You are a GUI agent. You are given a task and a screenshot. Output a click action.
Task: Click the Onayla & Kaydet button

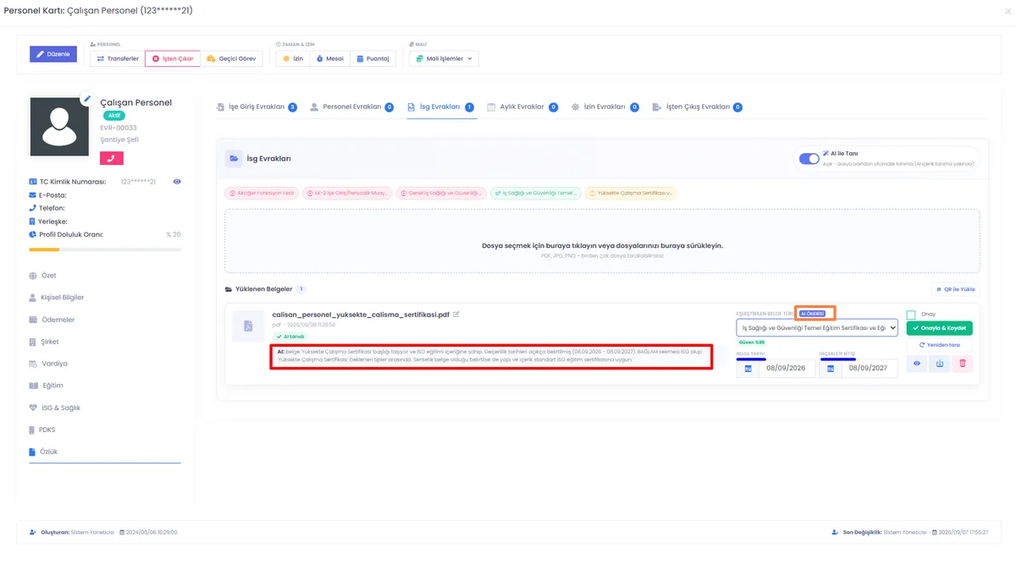[x=939, y=328]
